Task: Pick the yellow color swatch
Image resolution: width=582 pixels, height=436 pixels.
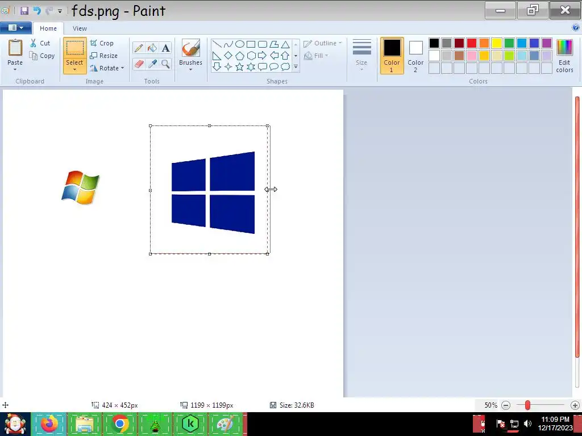Action: [x=497, y=43]
